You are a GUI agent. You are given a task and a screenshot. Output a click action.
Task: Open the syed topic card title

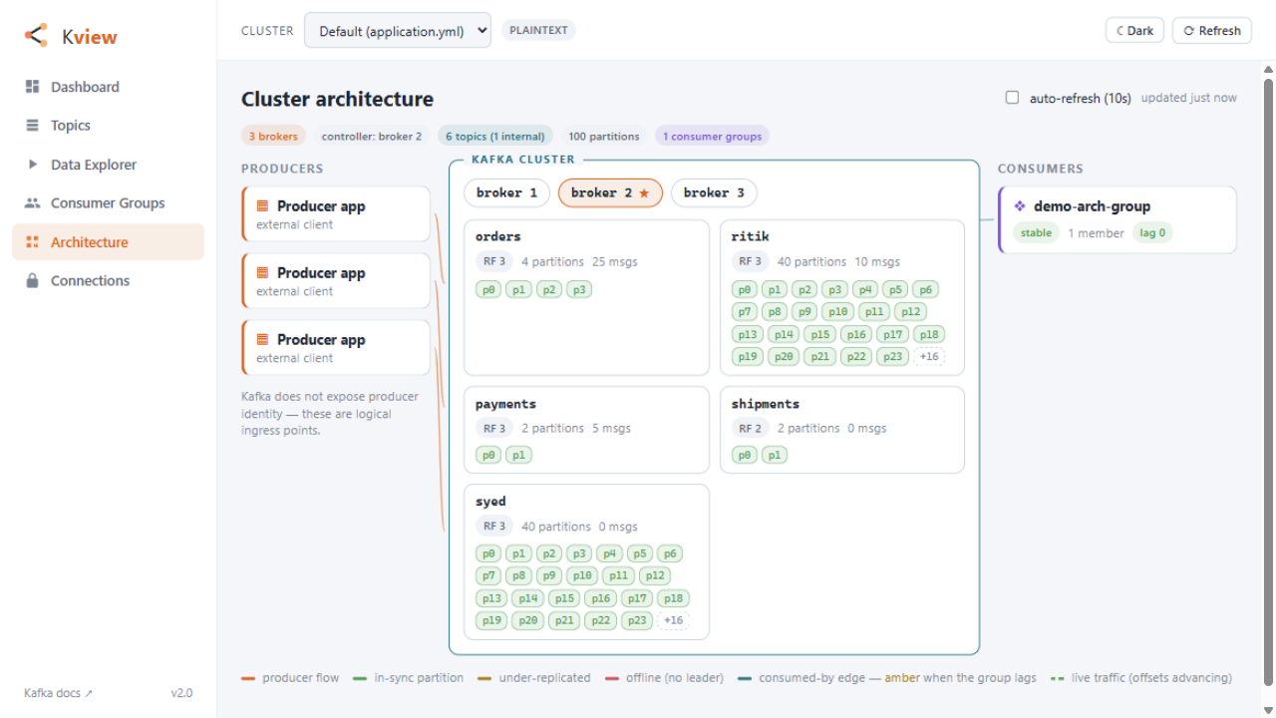[x=490, y=502]
